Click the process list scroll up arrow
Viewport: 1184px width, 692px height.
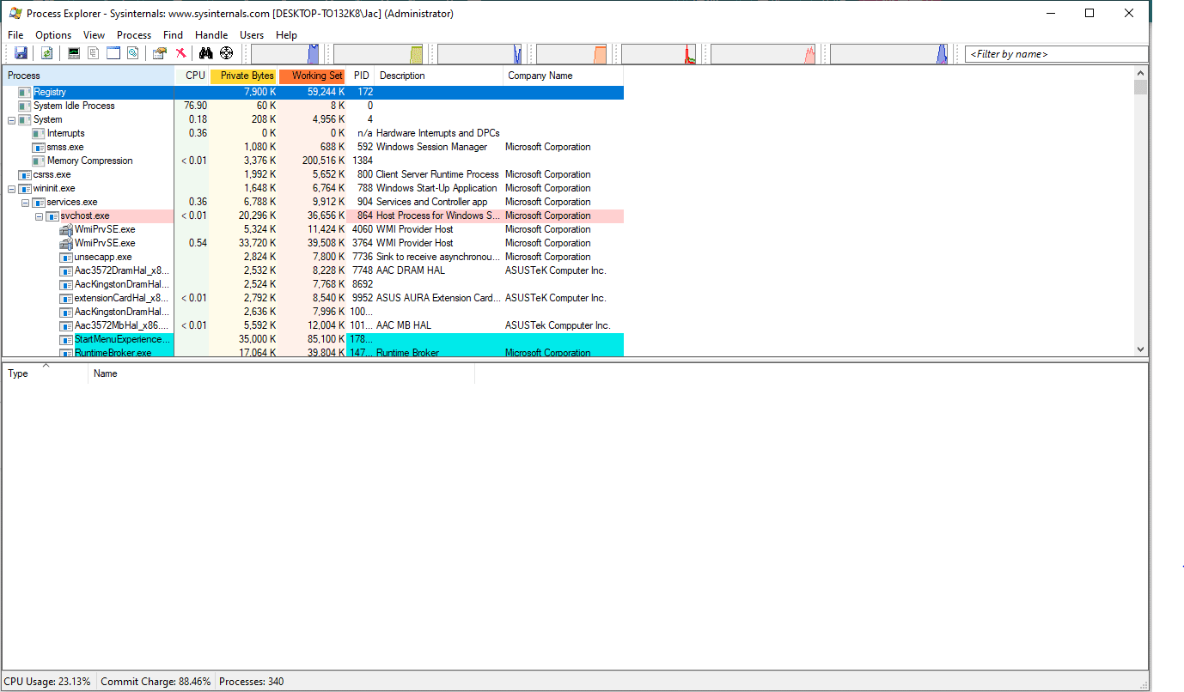(x=1140, y=75)
